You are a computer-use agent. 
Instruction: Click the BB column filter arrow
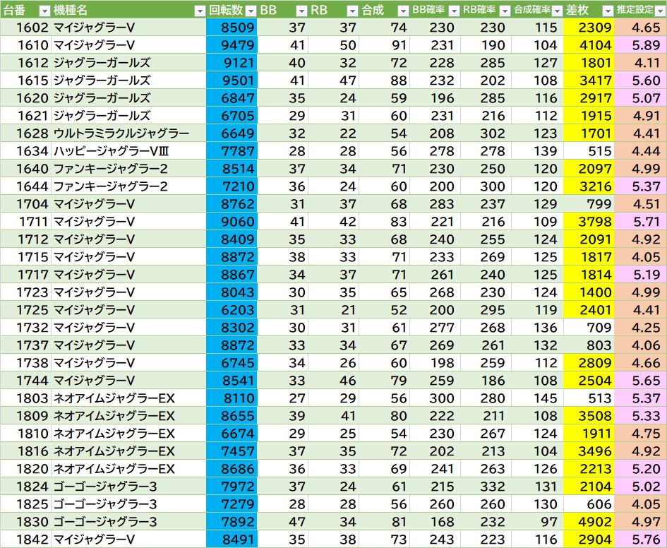pyautogui.click(x=301, y=11)
